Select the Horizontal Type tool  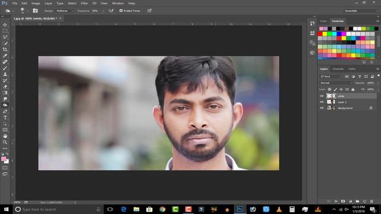coord(5,118)
